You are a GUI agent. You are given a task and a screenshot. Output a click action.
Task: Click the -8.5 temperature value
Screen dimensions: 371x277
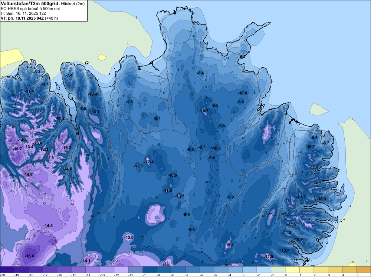pyautogui.click(x=83, y=109)
